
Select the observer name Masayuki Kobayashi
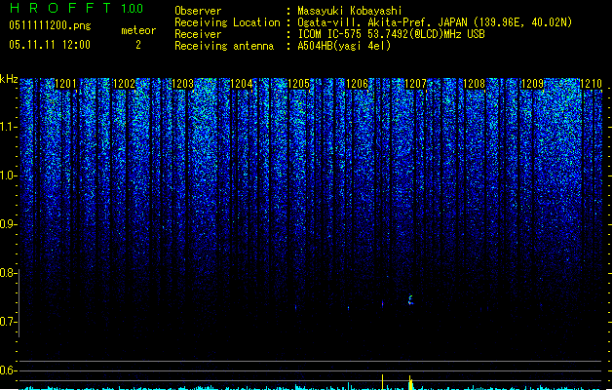pos(350,11)
